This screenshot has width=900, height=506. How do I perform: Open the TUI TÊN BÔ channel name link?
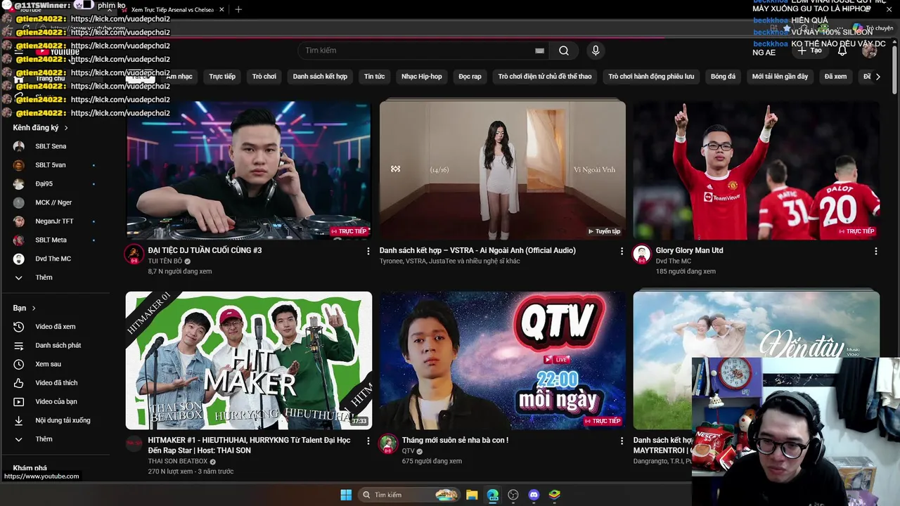[165, 261]
